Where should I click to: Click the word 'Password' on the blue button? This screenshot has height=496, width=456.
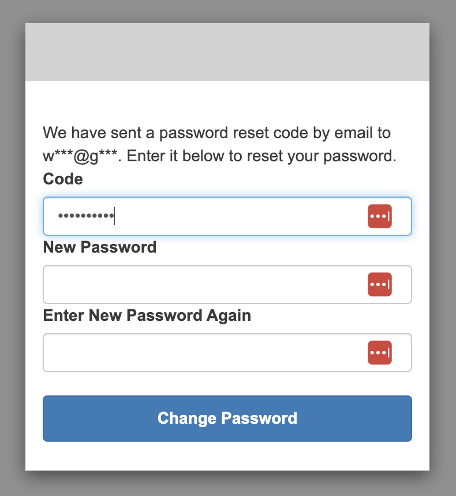point(259,418)
